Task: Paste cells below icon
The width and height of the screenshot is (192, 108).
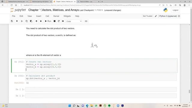Action: pos(31,21)
